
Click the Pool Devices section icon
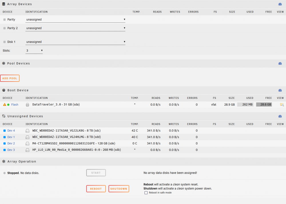coord(4,64)
